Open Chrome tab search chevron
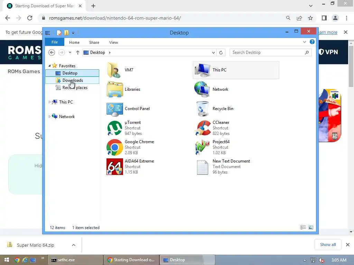Viewport: 354px width, 265px height. pyautogui.click(x=311, y=6)
